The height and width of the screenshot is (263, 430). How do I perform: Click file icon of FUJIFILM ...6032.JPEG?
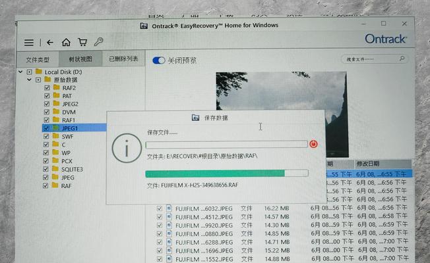tap(169, 208)
